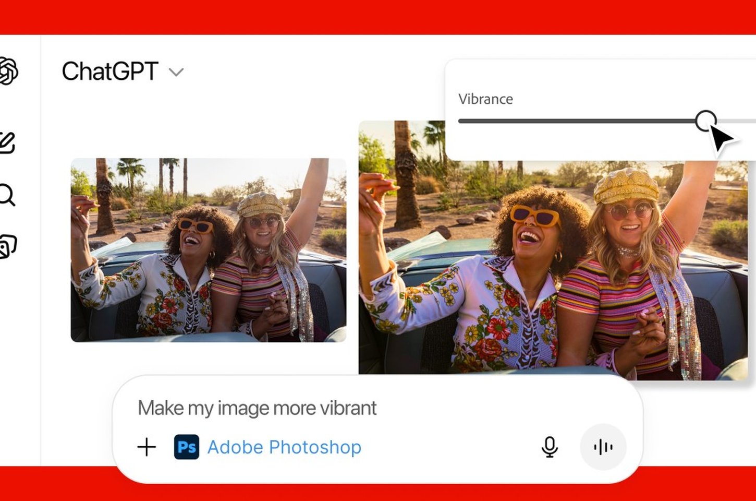This screenshot has height=501, width=756.
Task: Click the prompt field reading Make my image
Action: 257,408
